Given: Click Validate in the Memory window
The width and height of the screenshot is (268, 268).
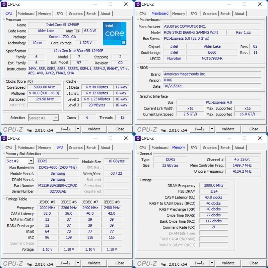Looking at the screenshot, I should (x=228, y=263).
